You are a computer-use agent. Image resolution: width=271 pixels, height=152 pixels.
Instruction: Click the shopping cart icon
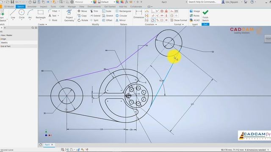[x=246, y=2]
